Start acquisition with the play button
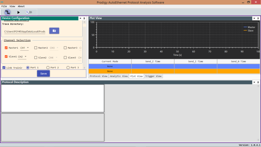This screenshot has width=261, height=147. (18, 12)
